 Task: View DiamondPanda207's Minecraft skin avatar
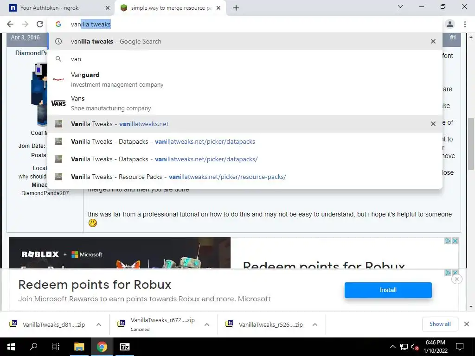click(39, 95)
